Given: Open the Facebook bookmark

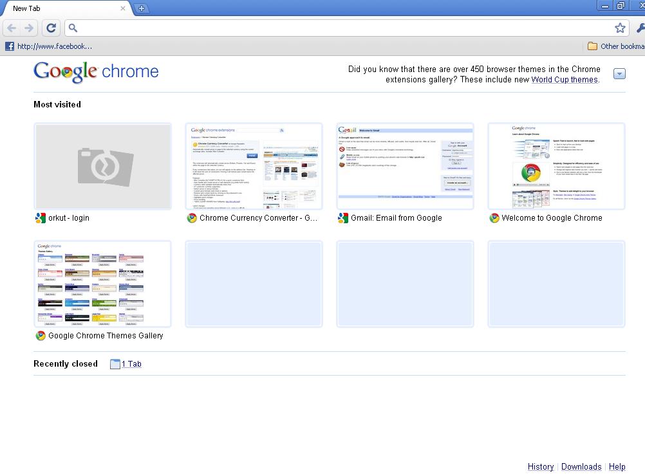Looking at the screenshot, I should click(x=49, y=46).
